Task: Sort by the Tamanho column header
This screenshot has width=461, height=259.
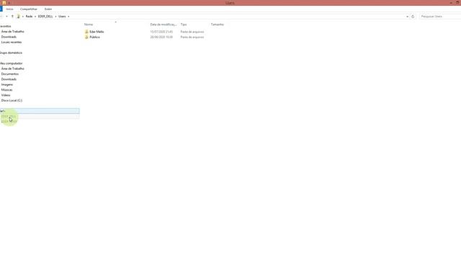Action: coord(218,24)
